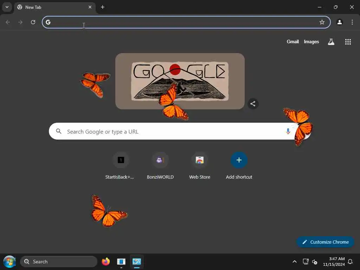This screenshot has height=270, width=360.
Task: Click the browser forward arrow
Action: (20, 22)
